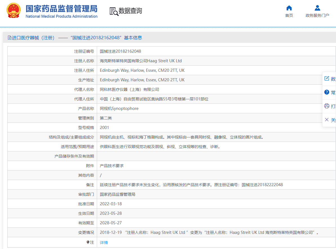
Task: Click the 数据查询 heading text
Action: click(x=130, y=11)
